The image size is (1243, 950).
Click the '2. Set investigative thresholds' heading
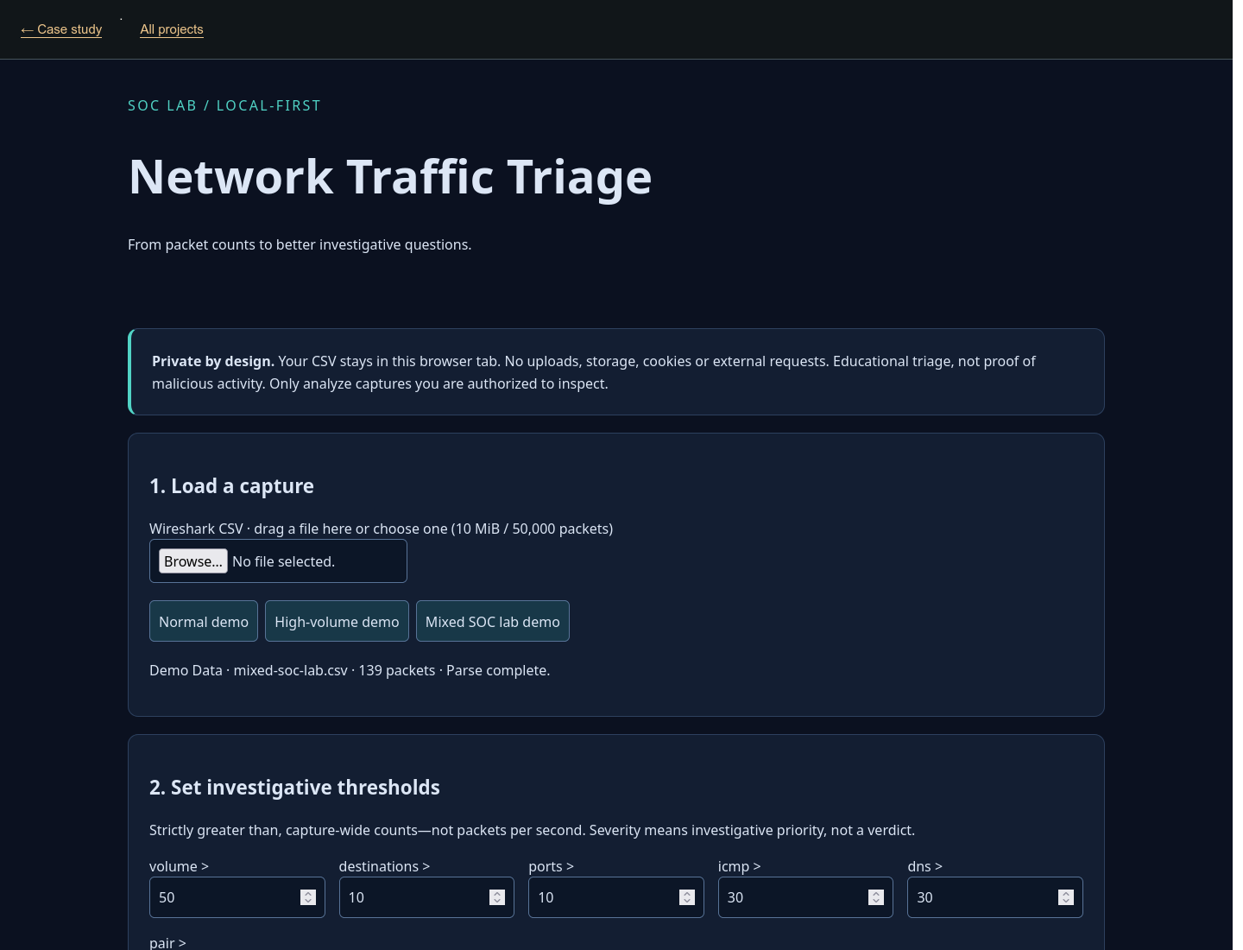pyautogui.click(x=294, y=788)
